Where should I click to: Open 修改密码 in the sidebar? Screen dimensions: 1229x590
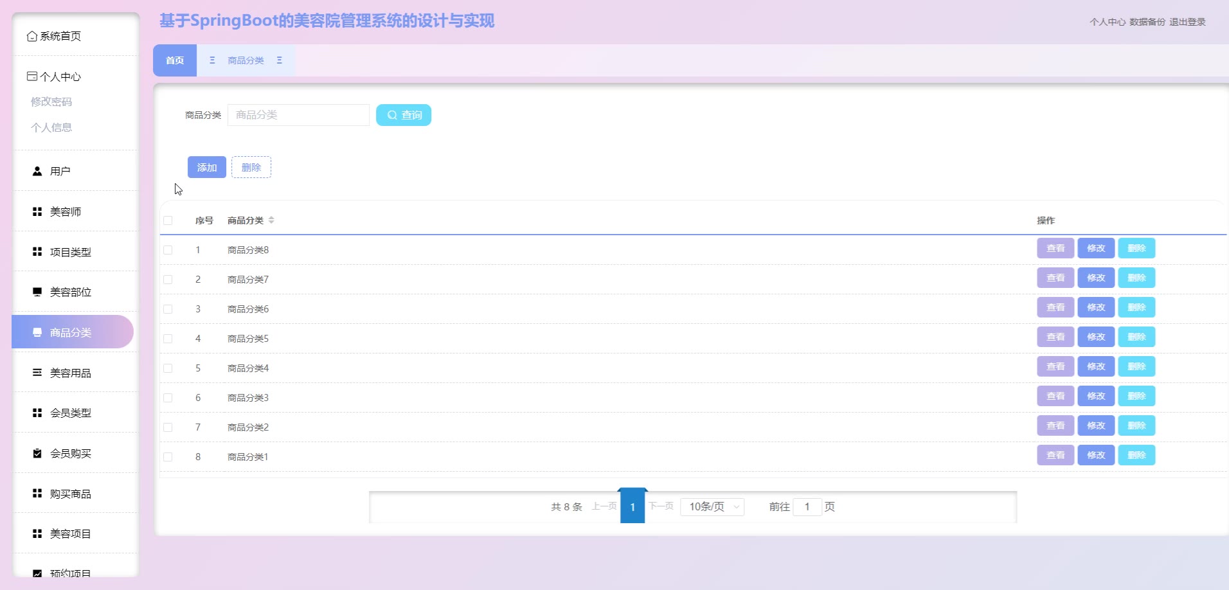[51, 102]
